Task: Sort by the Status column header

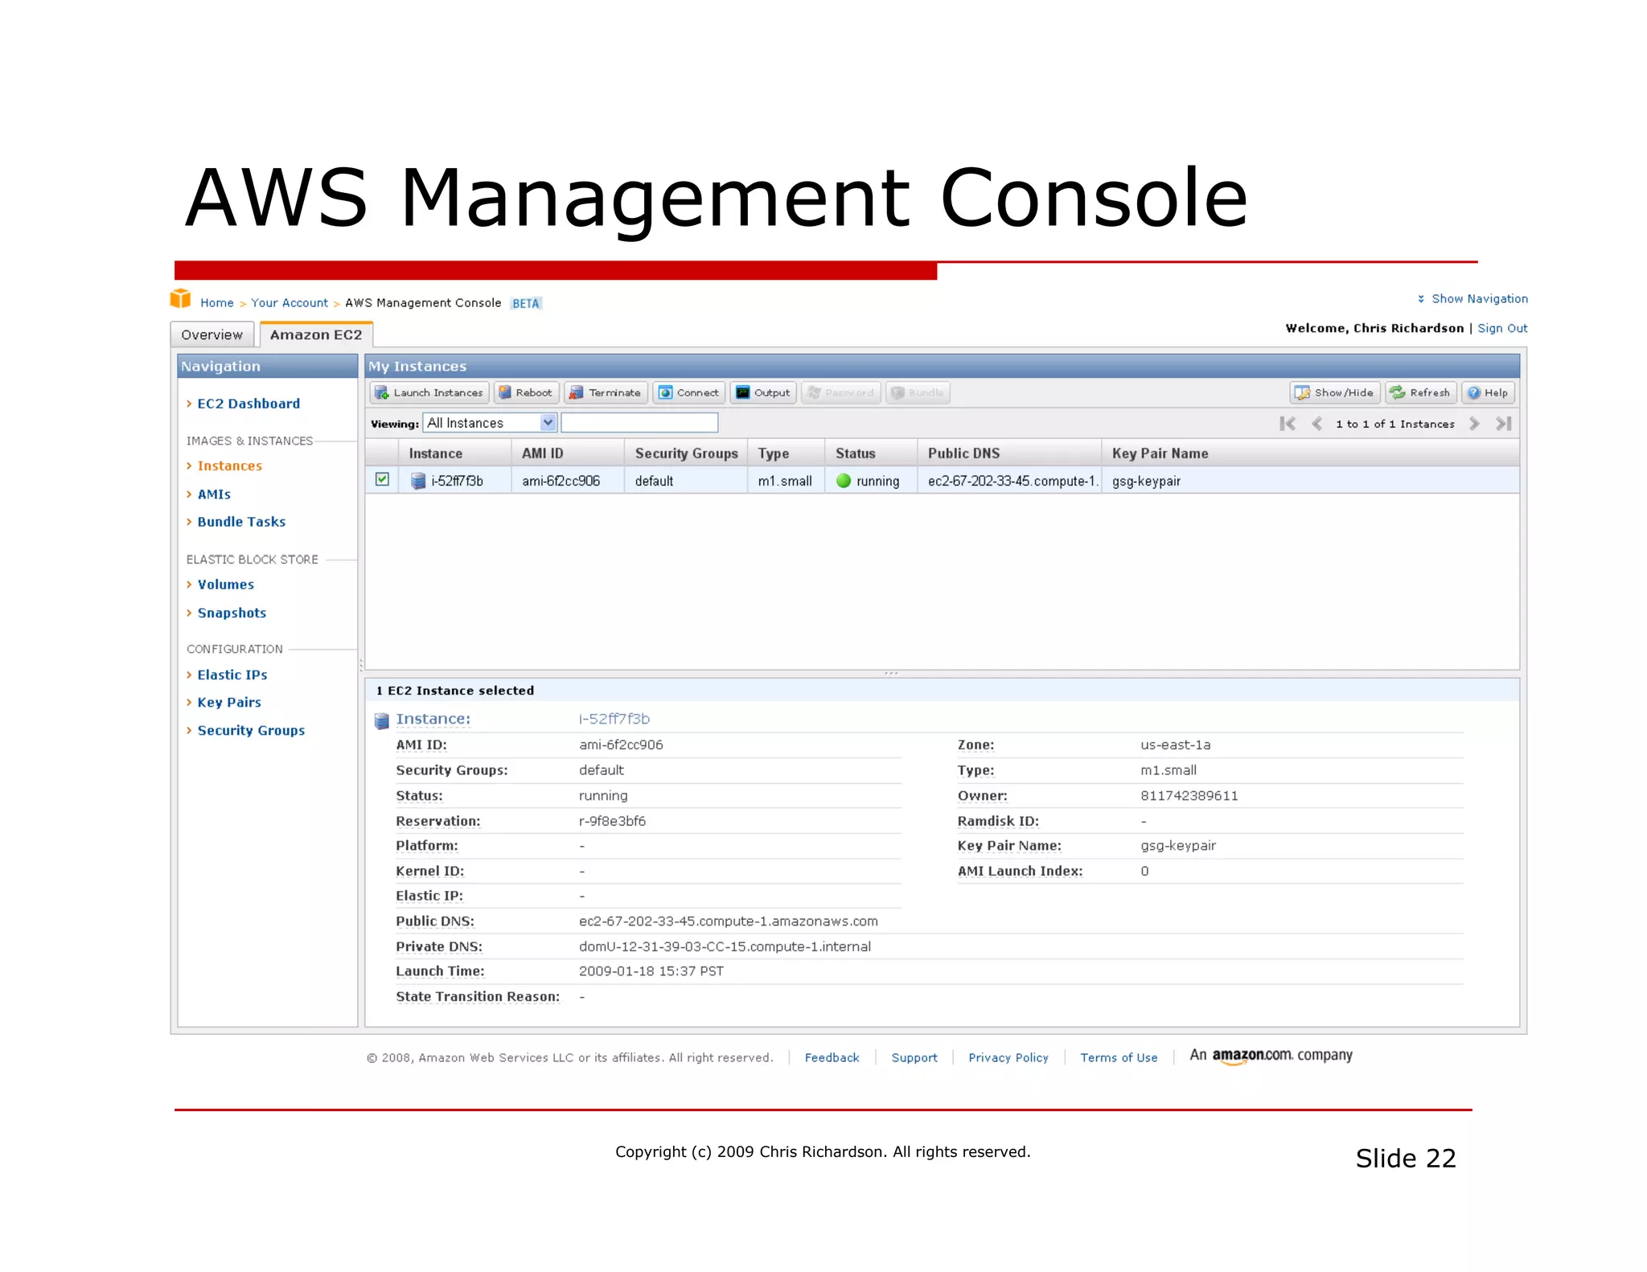Action: click(872, 453)
